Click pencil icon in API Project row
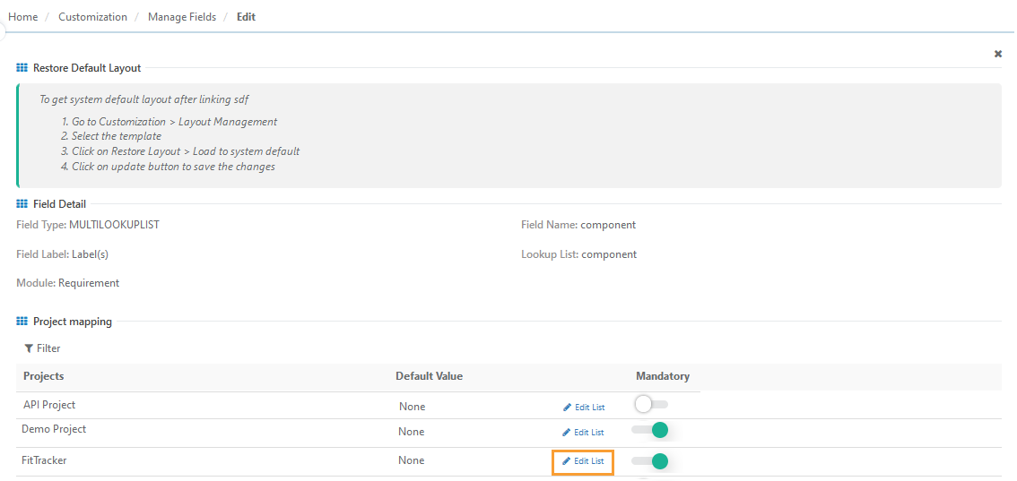Image resolution: width=1017 pixels, height=481 pixels. [x=567, y=408]
